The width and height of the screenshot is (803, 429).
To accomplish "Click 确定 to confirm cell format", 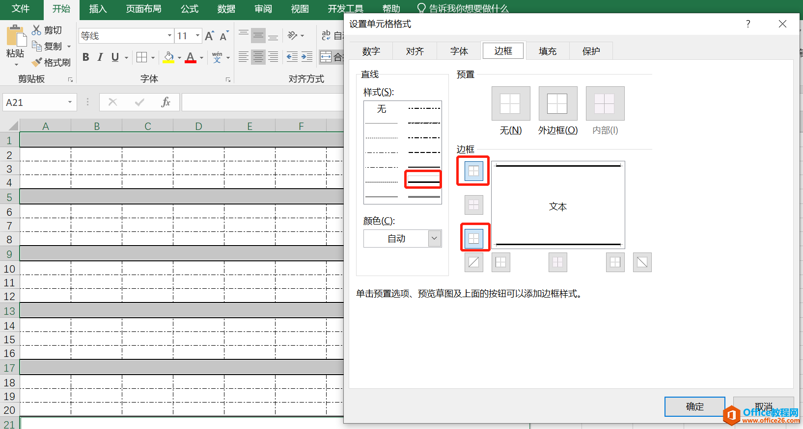I will [x=694, y=406].
